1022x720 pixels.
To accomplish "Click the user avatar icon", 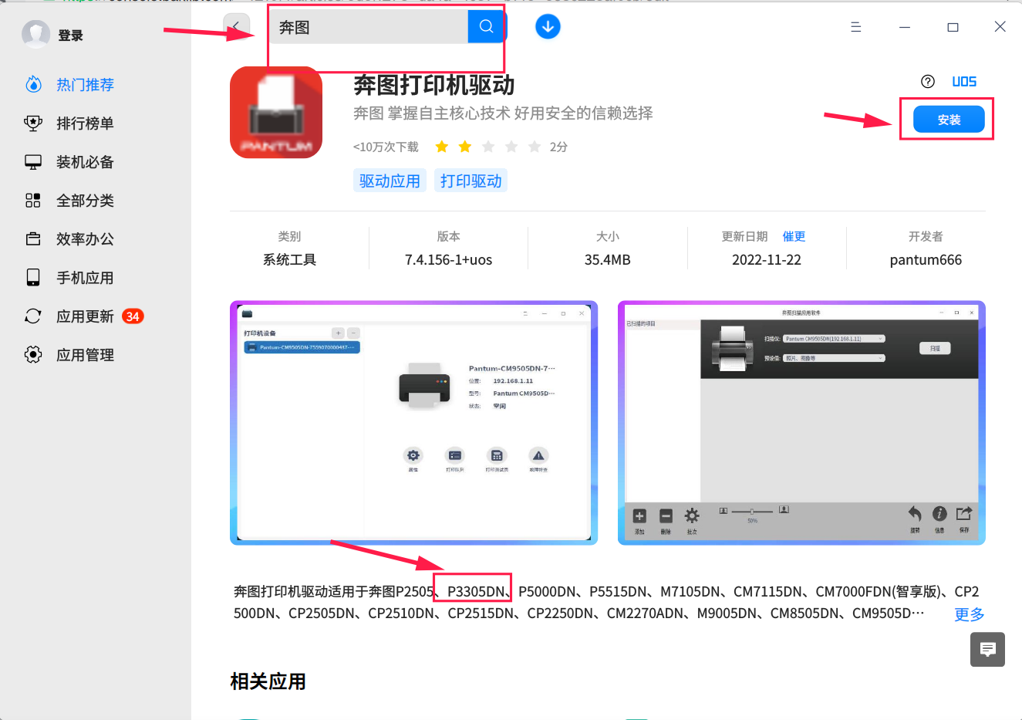I will [35, 34].
